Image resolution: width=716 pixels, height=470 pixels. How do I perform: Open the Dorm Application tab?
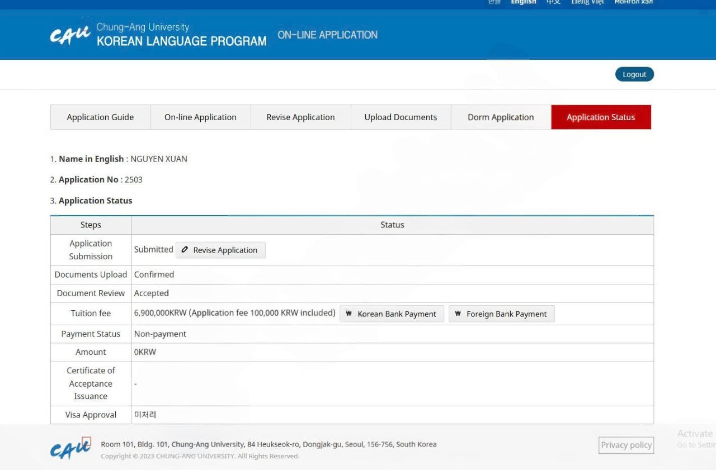tap(501, 117)
